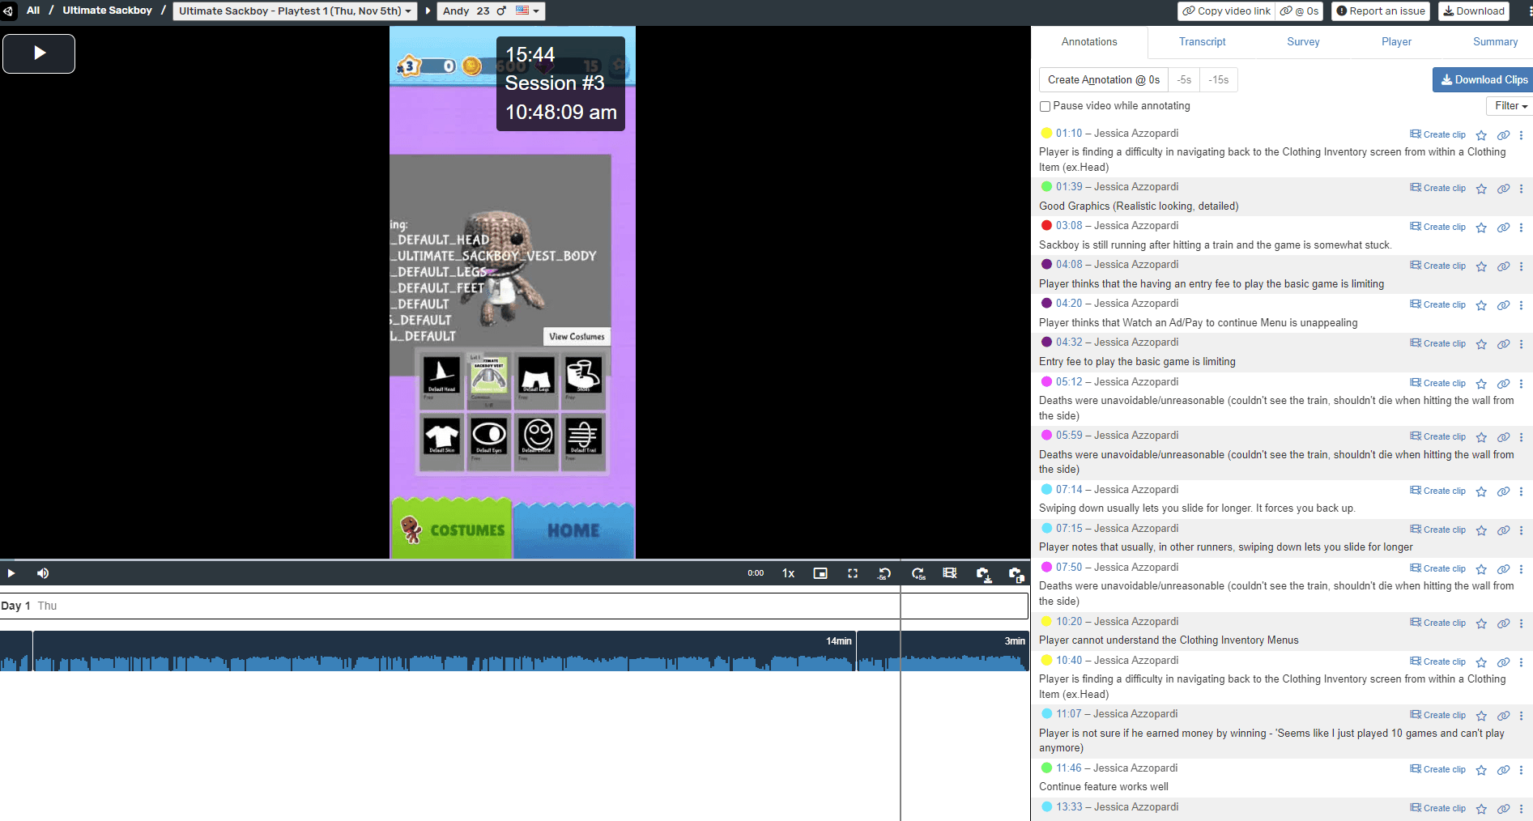Enter fullscreen video mode
Screen dimensions: 1533x821
pos(853,573)
